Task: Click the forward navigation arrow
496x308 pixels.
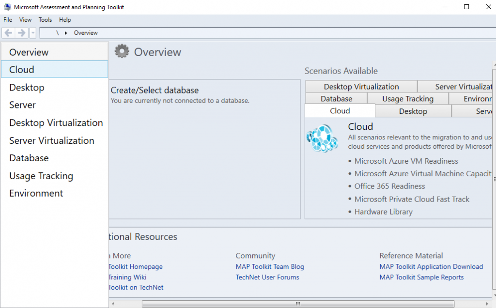Action: pyautogui.click(x=21, y=32)
